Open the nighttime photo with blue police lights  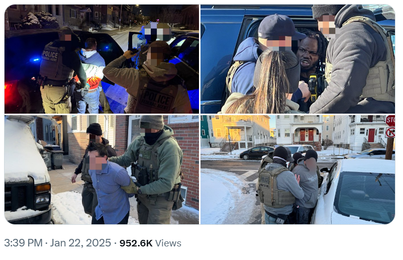pos(102,59)
